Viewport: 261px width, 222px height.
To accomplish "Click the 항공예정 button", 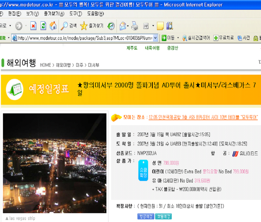I will click(x=145, y=216).
